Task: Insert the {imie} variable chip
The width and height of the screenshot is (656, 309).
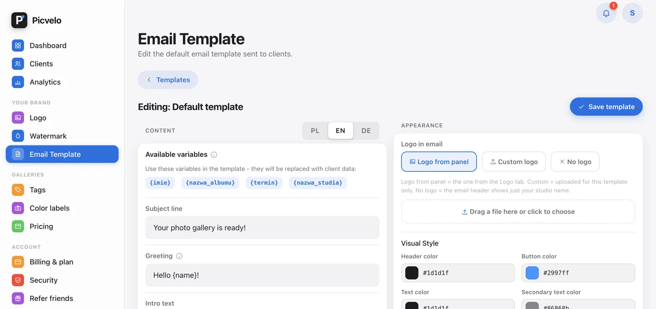Action: click(x=160, y=183)
